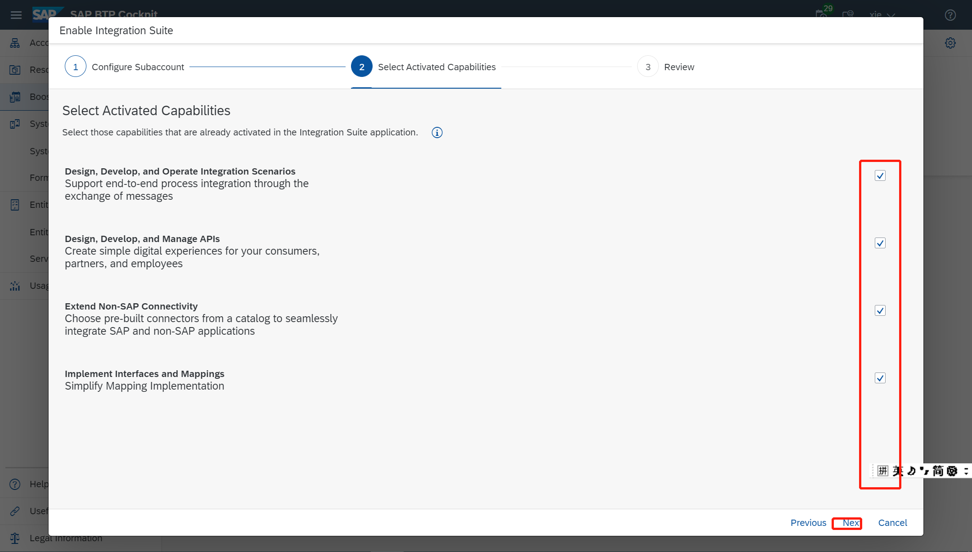This screenshot has height=552, width=972.
Task: Click the Enable Integration Suite dialog title
Action: 116,31
